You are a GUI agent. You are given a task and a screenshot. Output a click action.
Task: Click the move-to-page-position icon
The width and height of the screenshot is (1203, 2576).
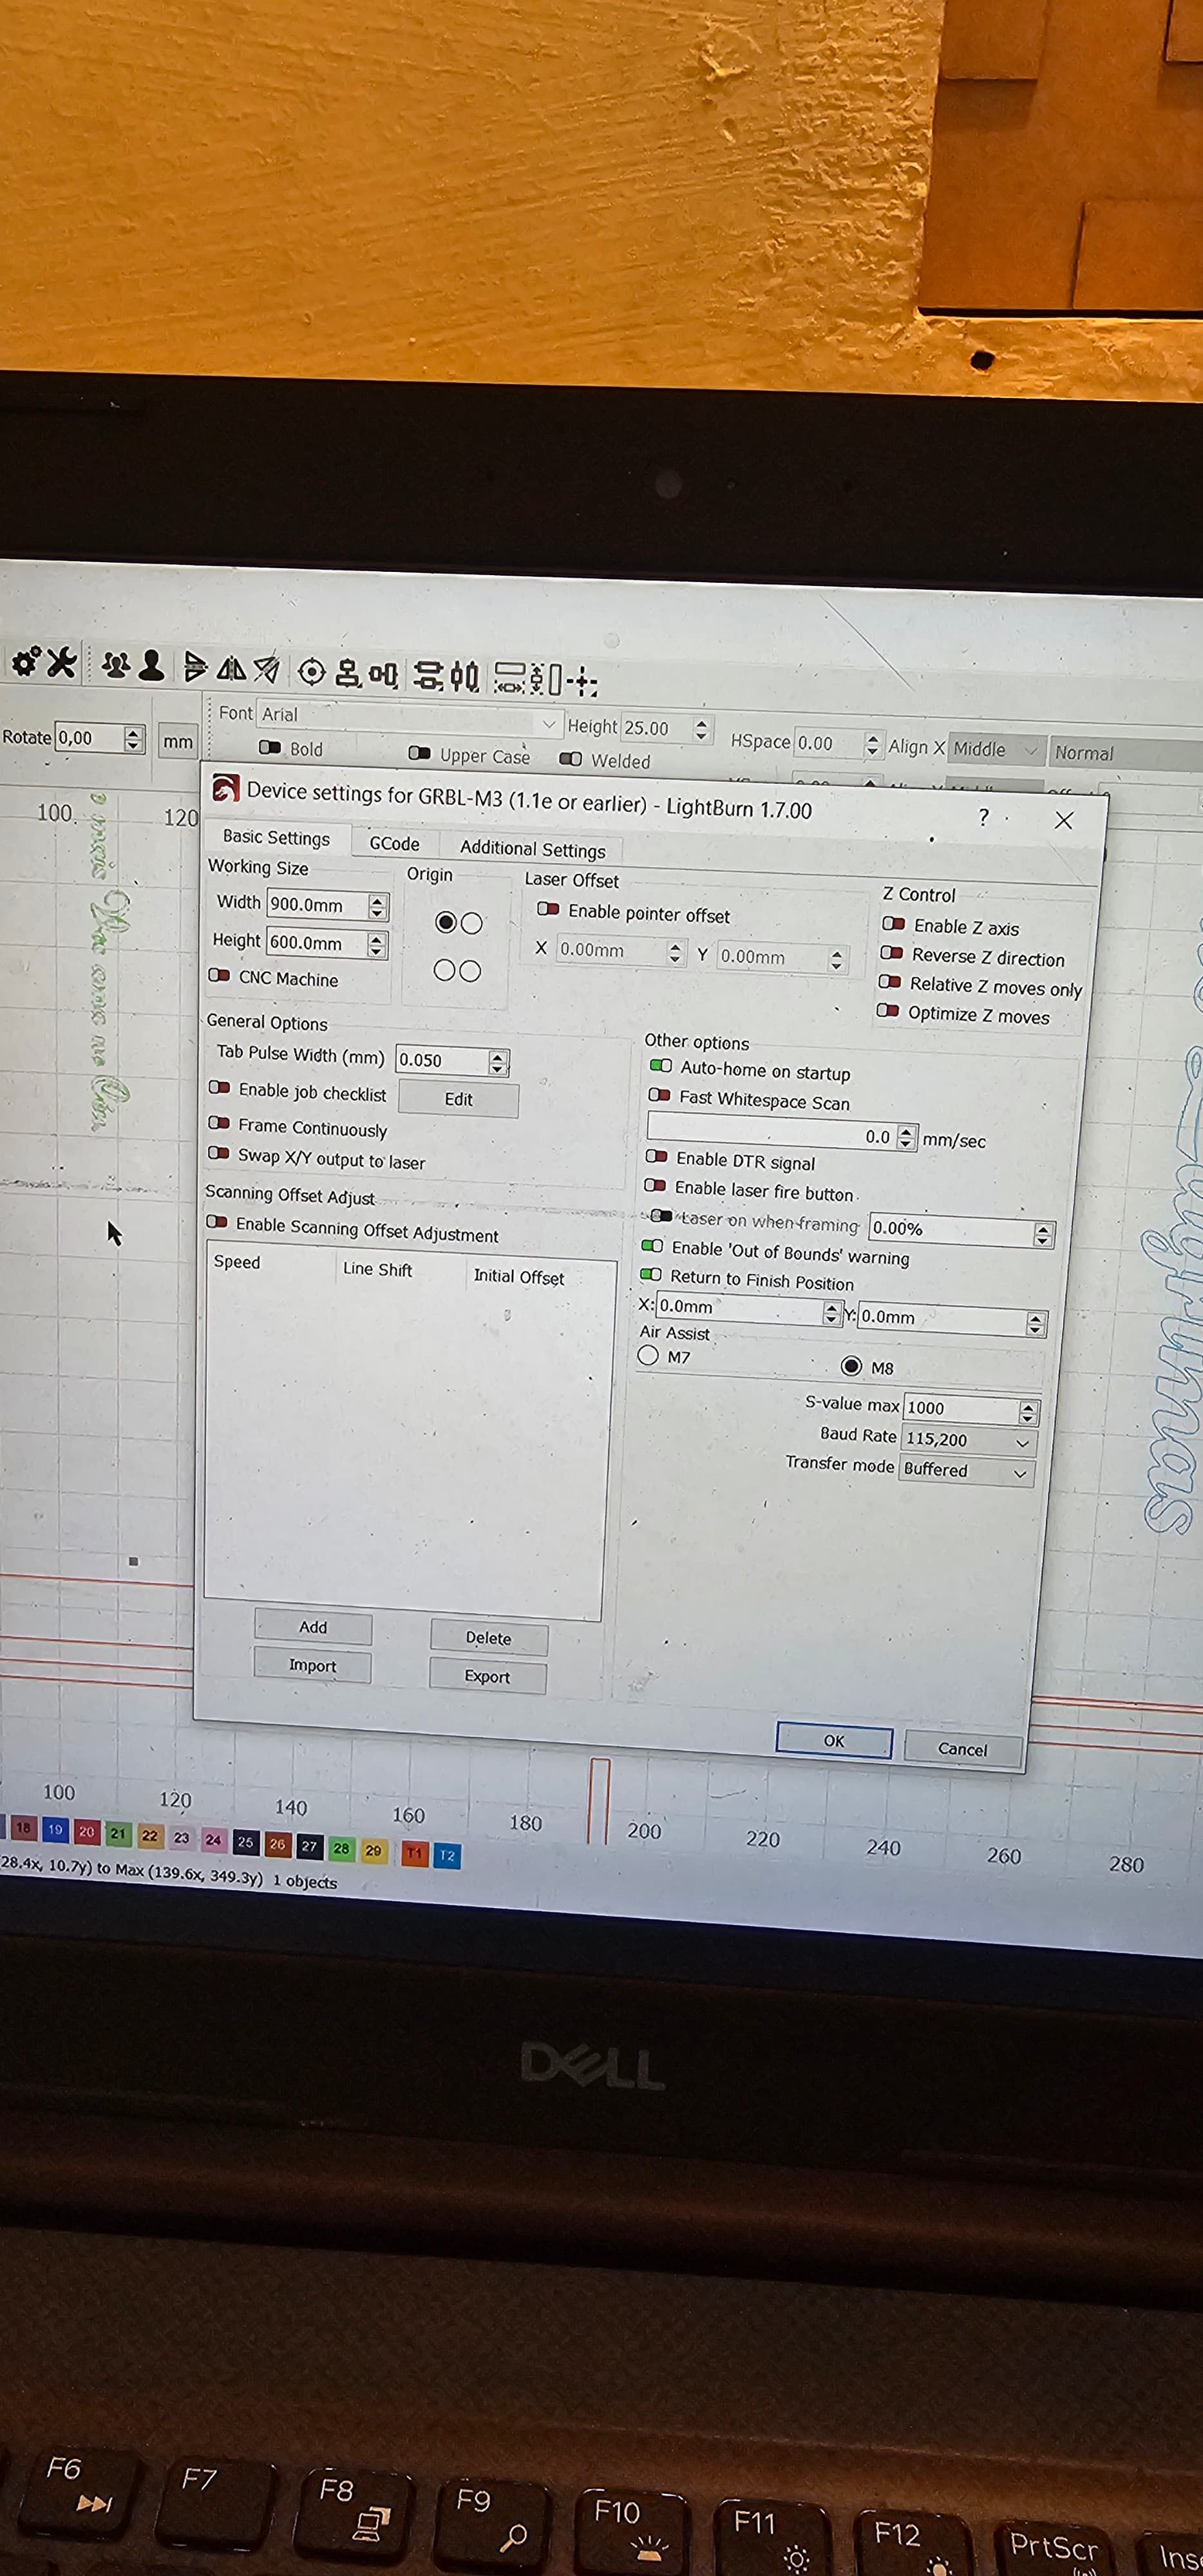[582, 683]
